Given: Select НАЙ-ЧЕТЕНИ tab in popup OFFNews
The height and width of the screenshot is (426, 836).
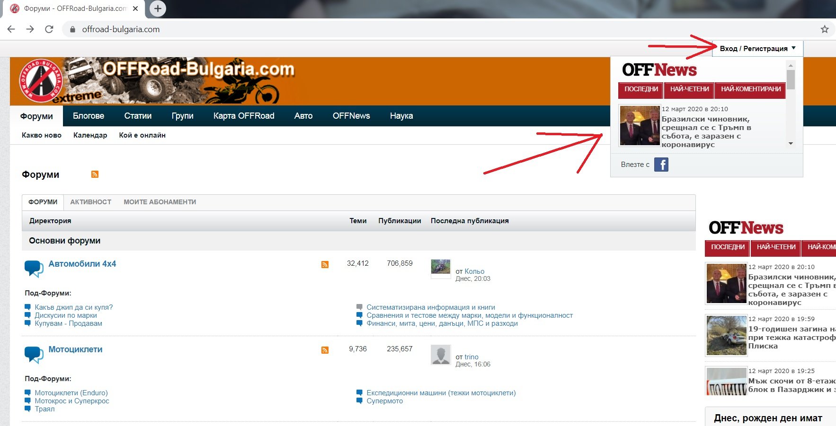Looking at the screenshot, I should (690, 89).
